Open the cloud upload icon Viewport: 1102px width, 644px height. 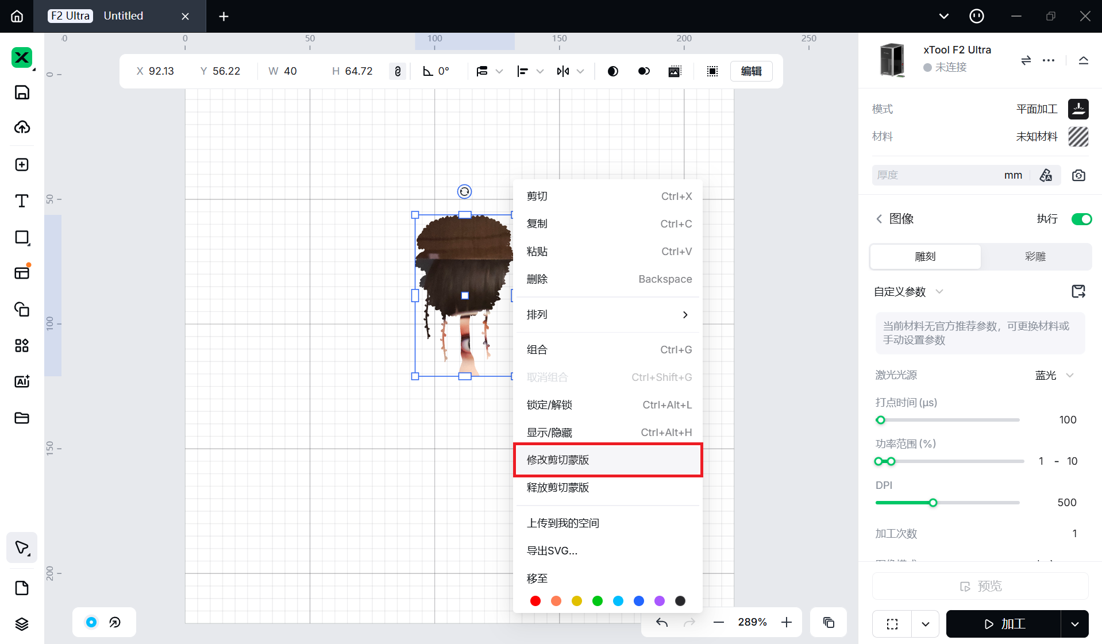(22, 128)
